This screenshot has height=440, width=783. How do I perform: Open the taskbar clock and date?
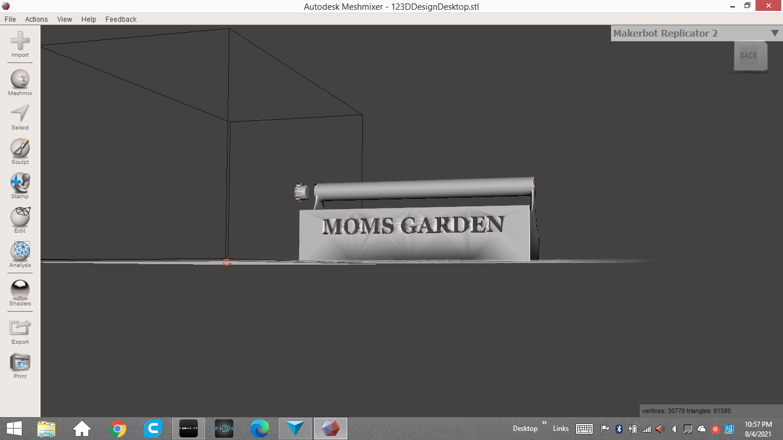758,429
